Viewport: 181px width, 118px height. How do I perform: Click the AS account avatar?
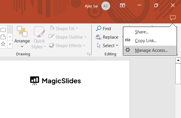point(106,6)
